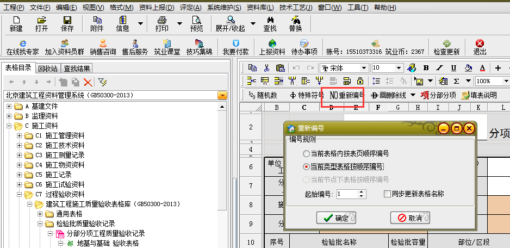Click the 起始编号 number input field

coord(347,194)
